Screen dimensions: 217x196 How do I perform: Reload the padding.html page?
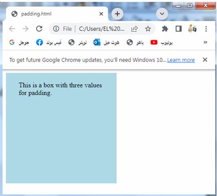pos(39,29)
